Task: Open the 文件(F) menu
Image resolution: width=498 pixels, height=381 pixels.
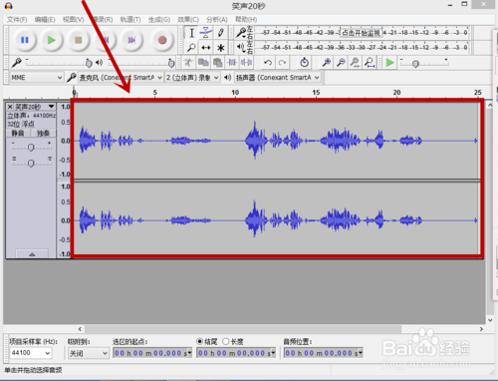Action: pyautogui.click(x=17, y=20)
